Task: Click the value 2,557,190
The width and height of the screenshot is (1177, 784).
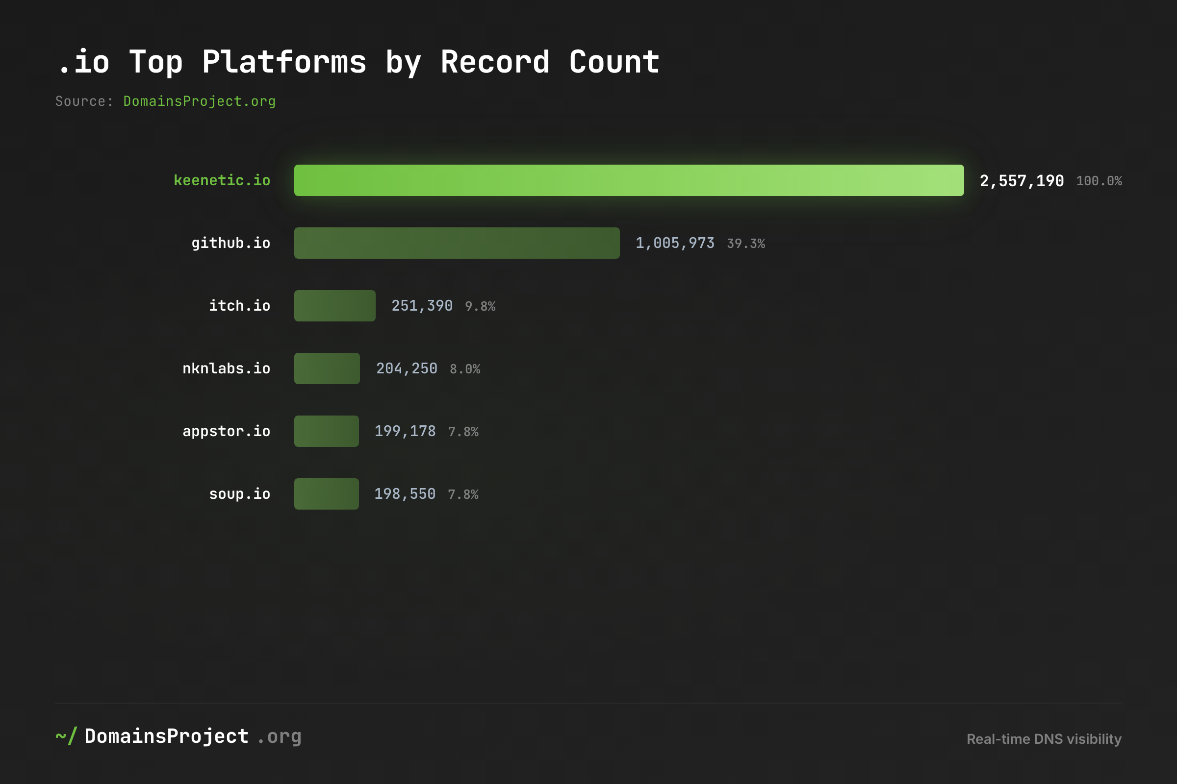Action: (1022, 180)
